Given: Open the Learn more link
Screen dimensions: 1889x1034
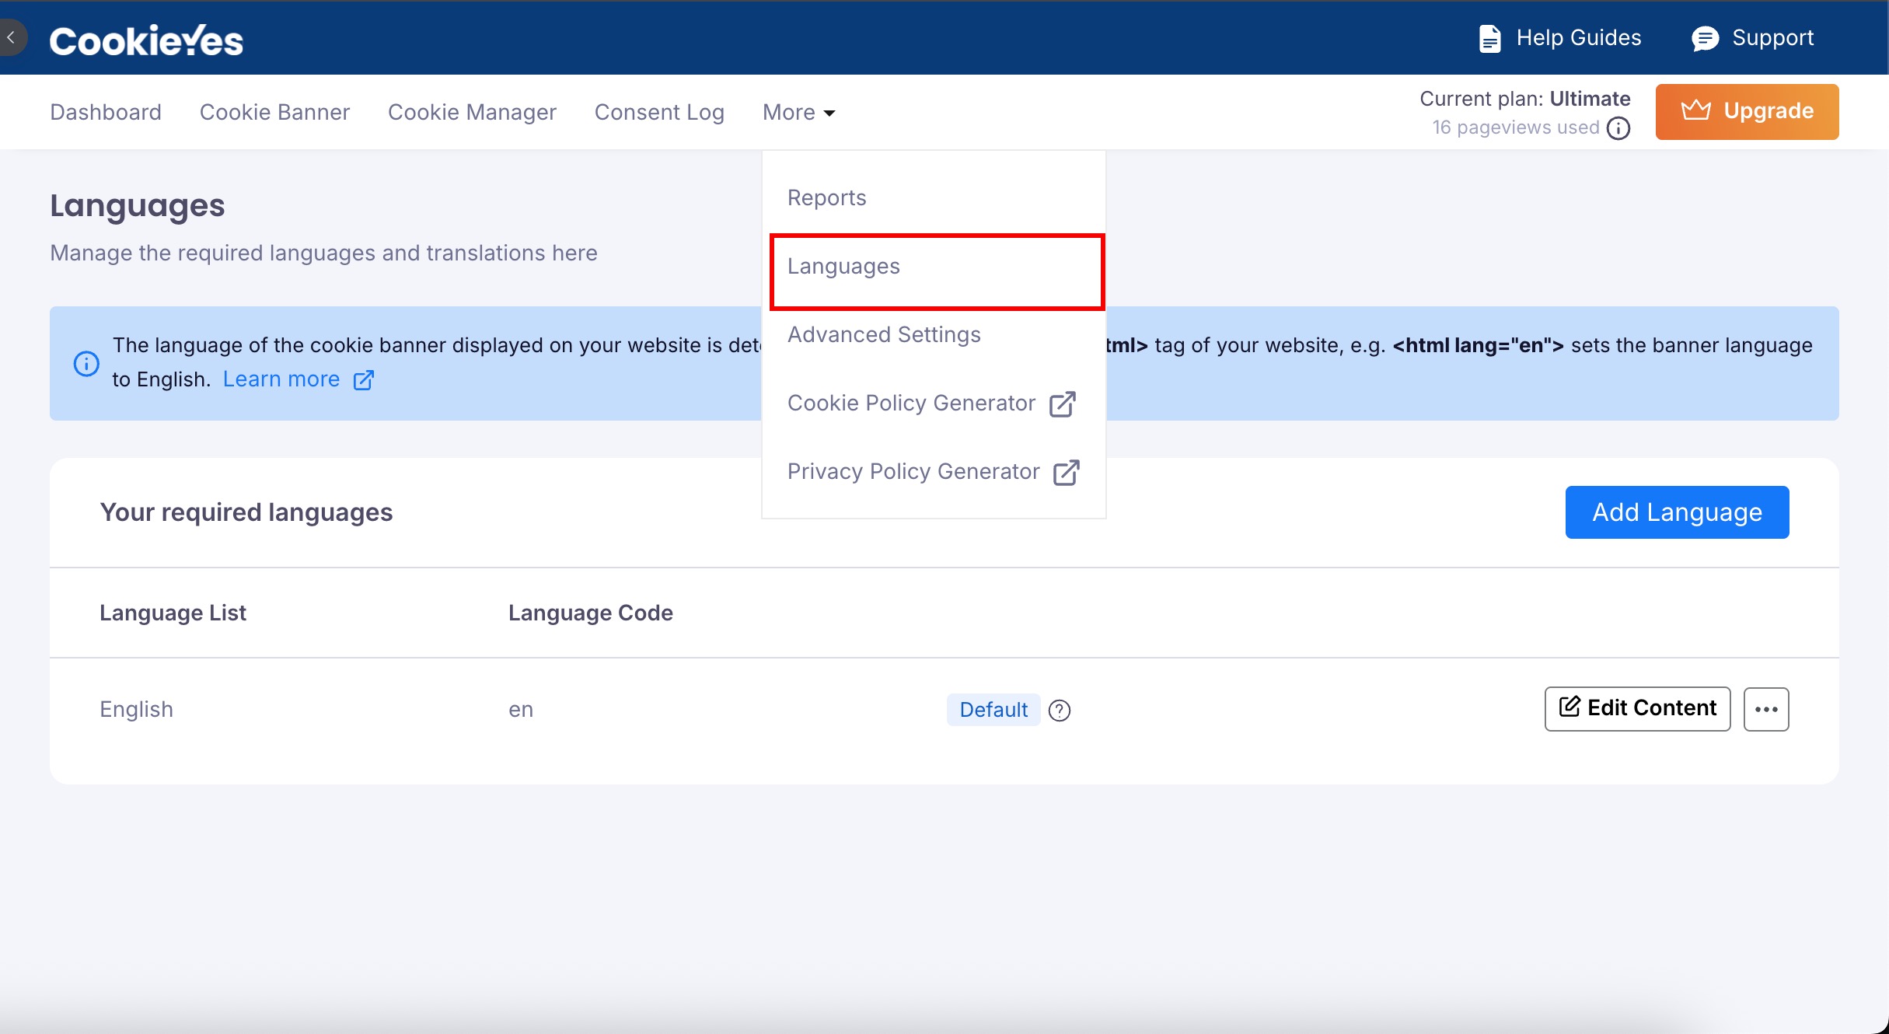Looking at the screenshot, I should [281, 379].
